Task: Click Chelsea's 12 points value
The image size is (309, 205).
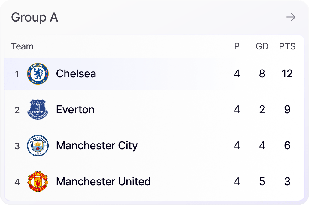Action: pyautogui.click(x=287, y=74)
